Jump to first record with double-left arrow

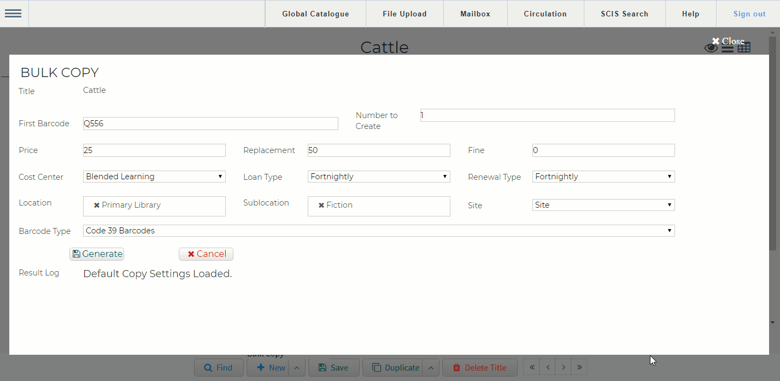[532, 367]
